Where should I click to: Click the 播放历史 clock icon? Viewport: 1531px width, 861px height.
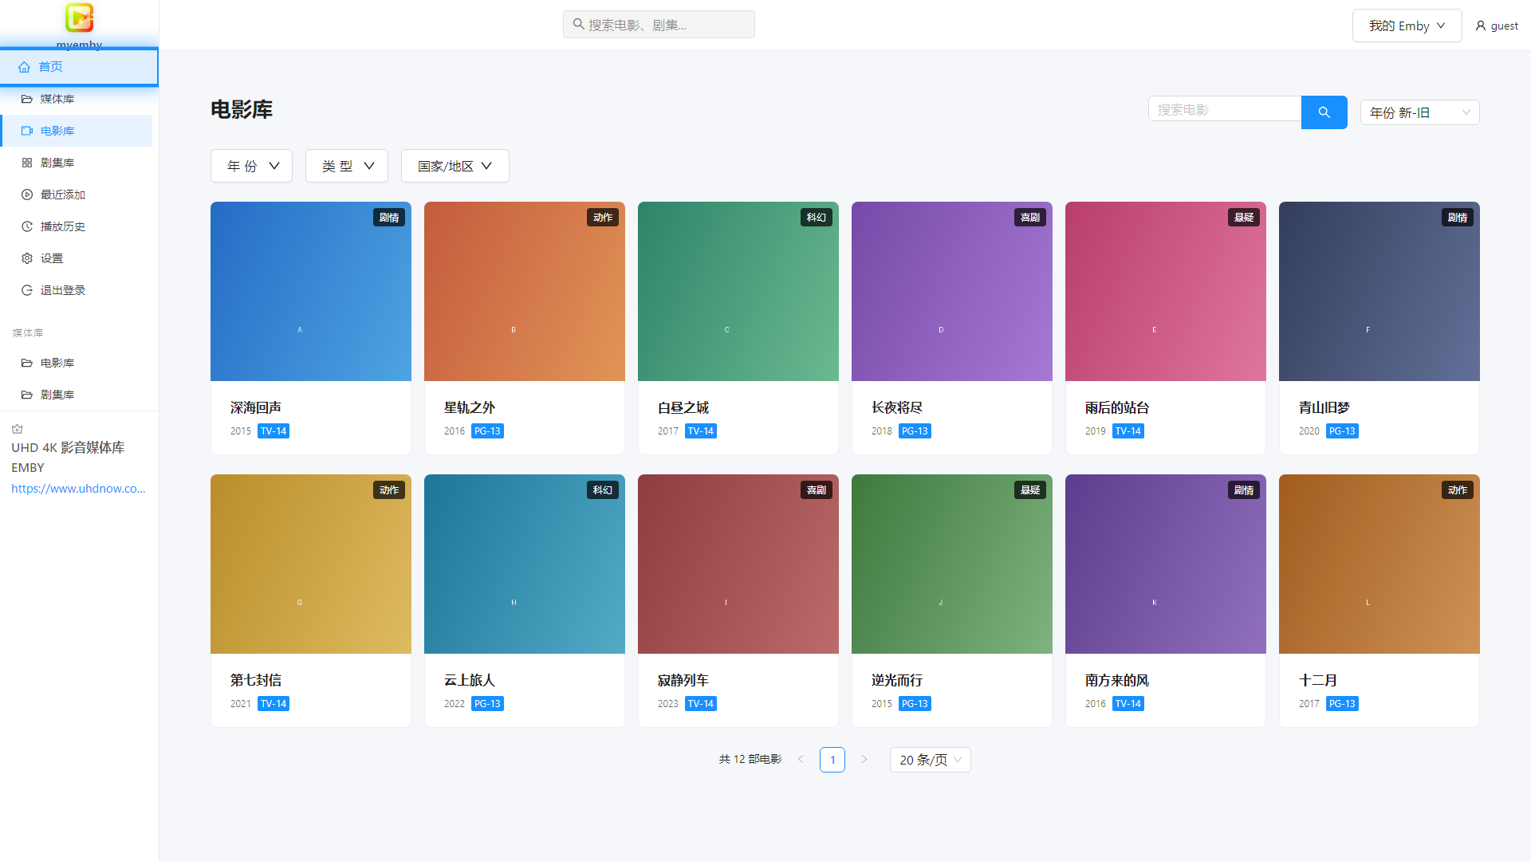[27, 226]
